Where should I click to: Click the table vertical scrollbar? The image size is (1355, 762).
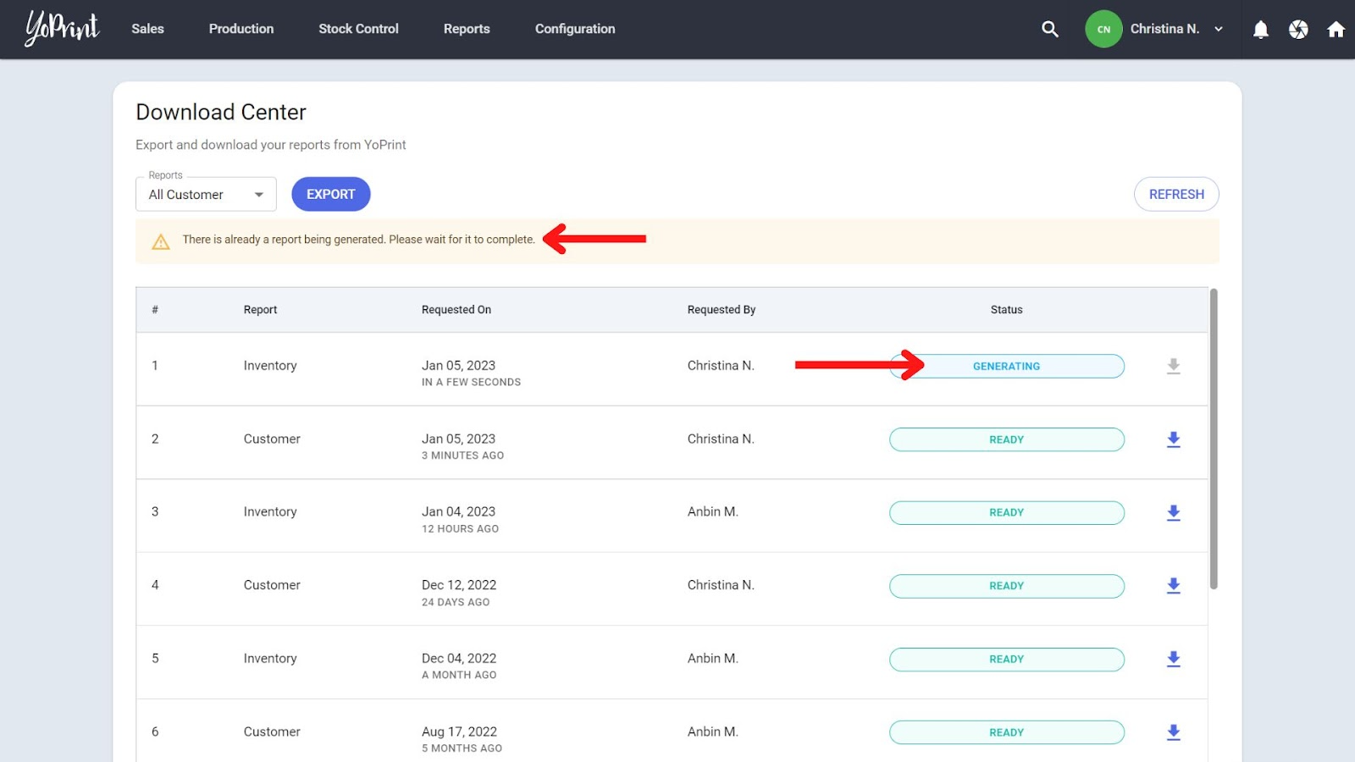pyautogui.click(x=1214, y=439)
